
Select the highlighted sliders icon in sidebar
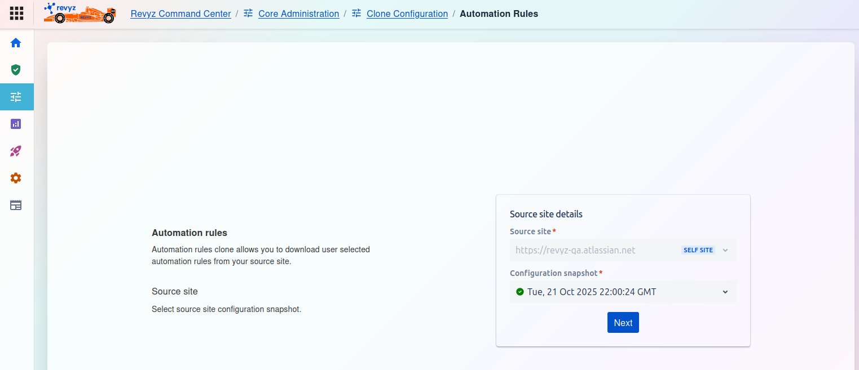16,97
